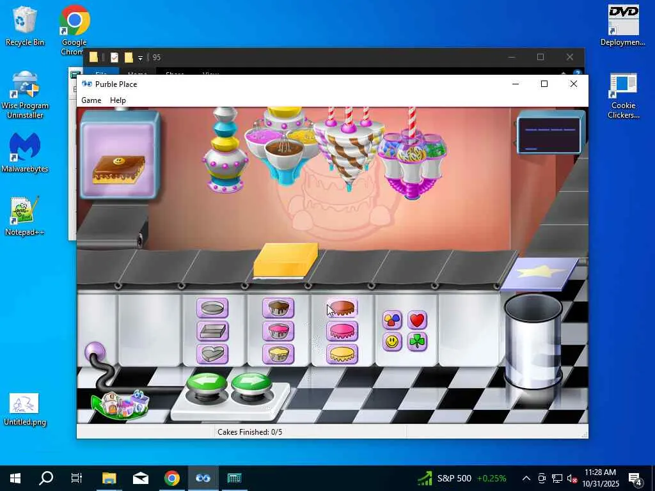Click Purble Place taskbar button
This screenshot has width=655, height=491.
(x=203, y=478)
